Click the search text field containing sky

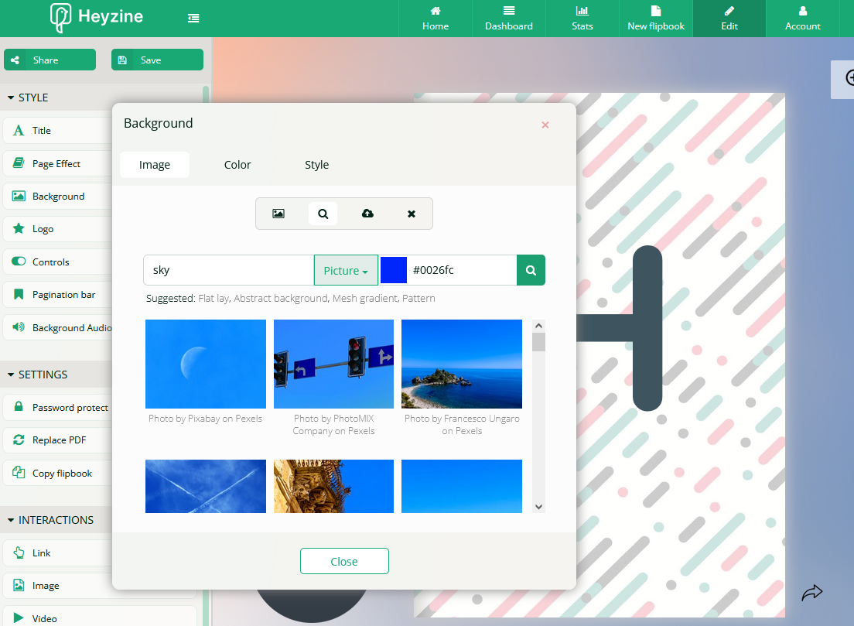(229, 270)
